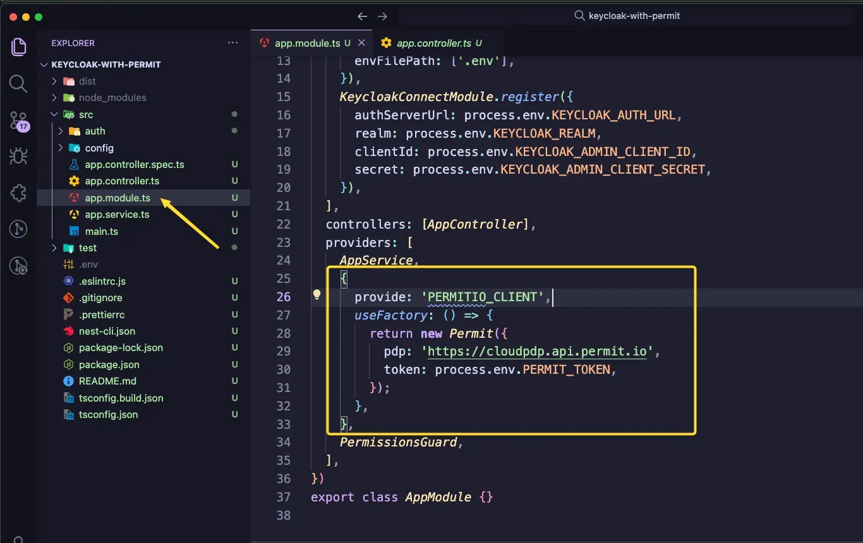Click the lightbulb quick-fix icon on line 26
The image size is (863, 543).
point(317,294)
